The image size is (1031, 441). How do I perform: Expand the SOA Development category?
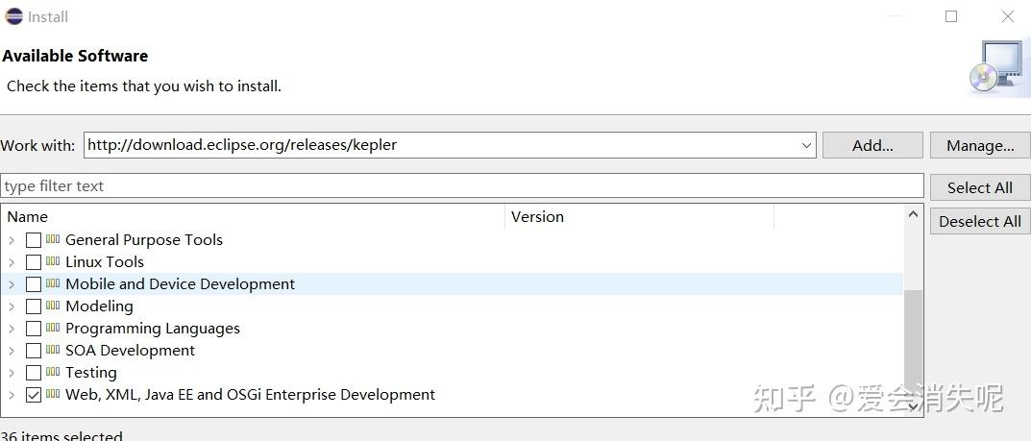pyautogui.click(x=12, y=351)
